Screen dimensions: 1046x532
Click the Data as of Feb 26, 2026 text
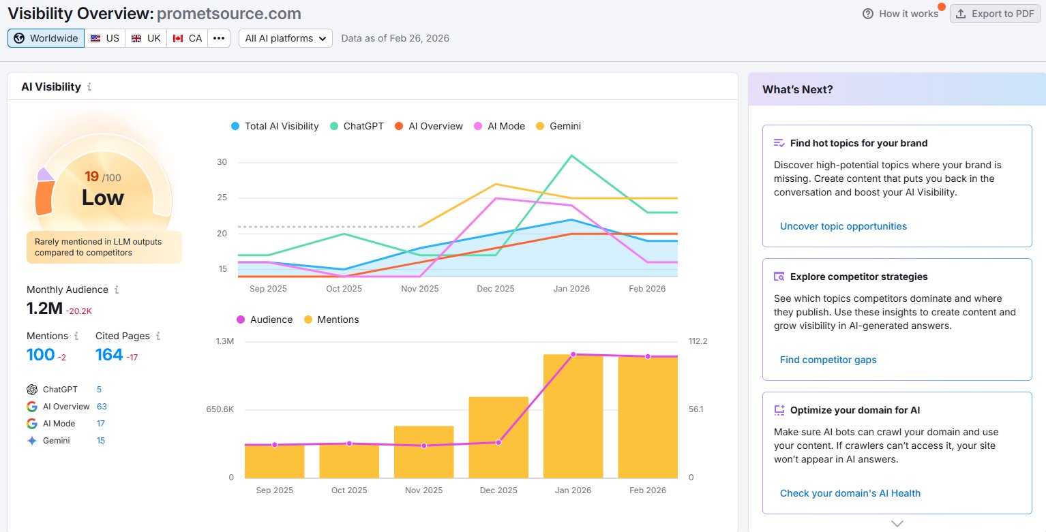coord(395,38)
